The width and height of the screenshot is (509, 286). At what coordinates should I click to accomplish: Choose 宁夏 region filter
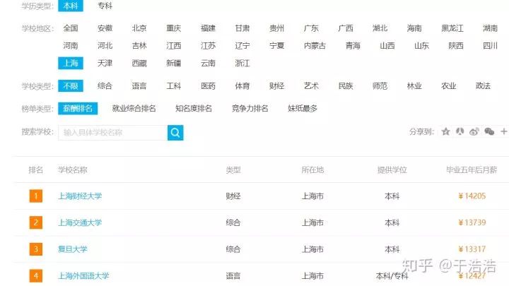[277, 46]
